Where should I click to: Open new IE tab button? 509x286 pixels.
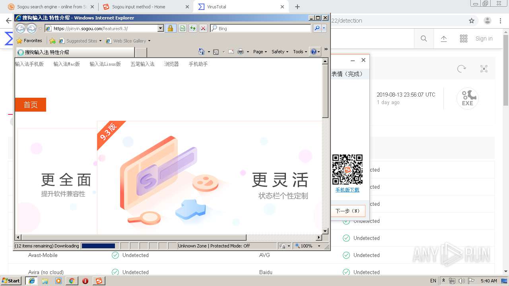click(x=141, y=52)
